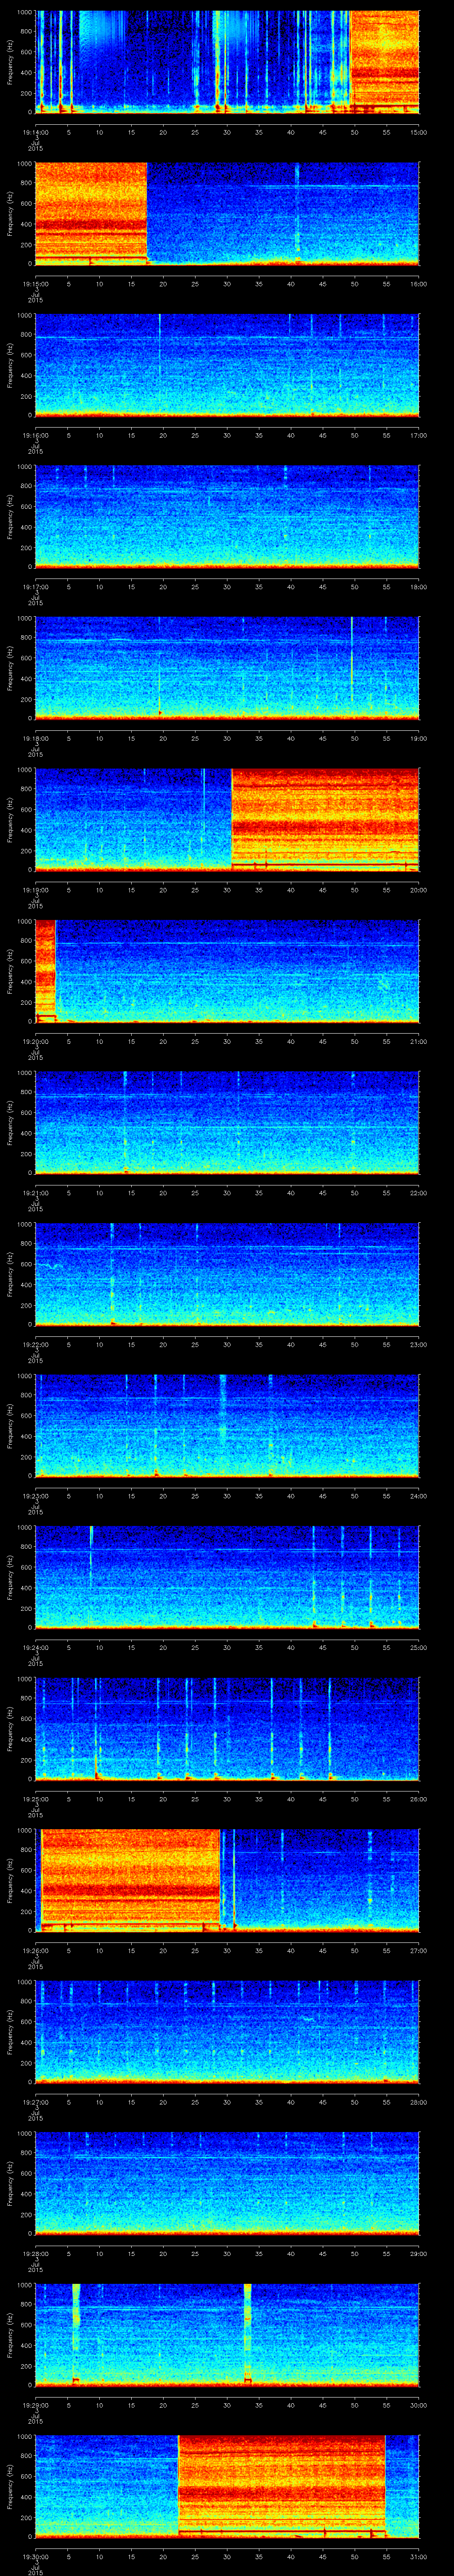Viewport: 454px width, 2576px height.
Task: Click the 19:16:00 start time label
Action: 36,435
